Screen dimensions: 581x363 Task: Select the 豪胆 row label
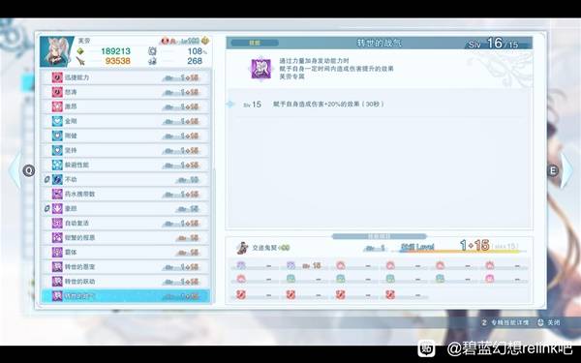(71, 208)
